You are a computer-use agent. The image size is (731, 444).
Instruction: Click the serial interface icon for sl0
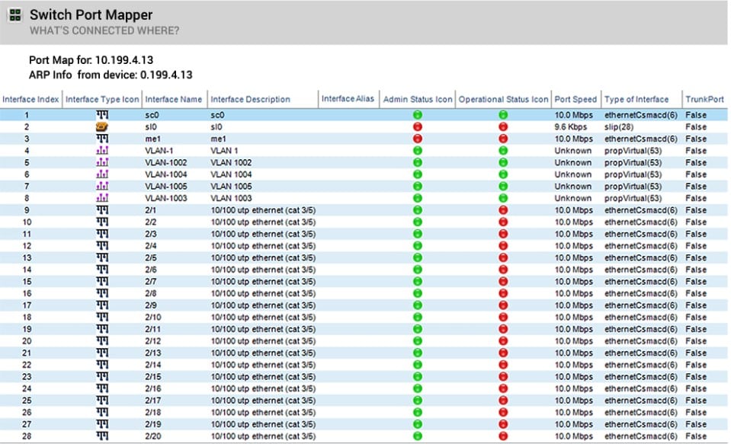(102, 126)
